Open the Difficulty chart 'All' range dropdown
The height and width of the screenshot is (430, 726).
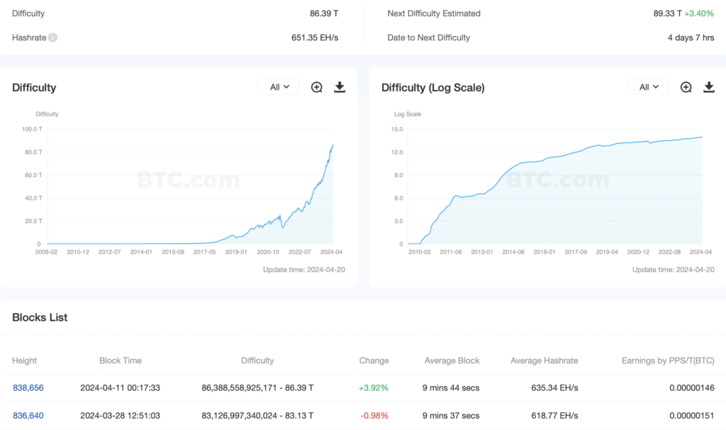279,87
